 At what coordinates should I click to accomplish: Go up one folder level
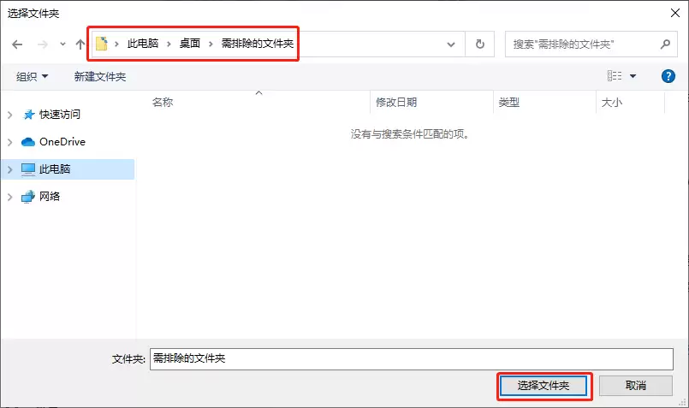(x=80, y=44)
